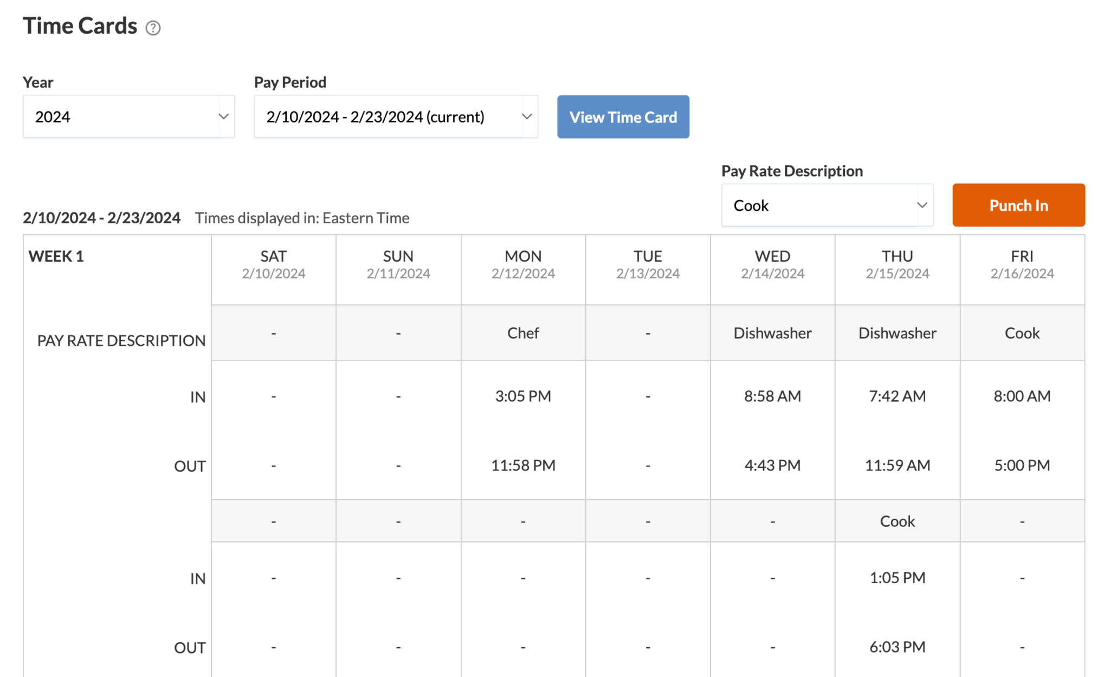This screenshot has height=677, width=1110.
Task: Open the Pay Rate Description dropdown
Action: (827, 205)
